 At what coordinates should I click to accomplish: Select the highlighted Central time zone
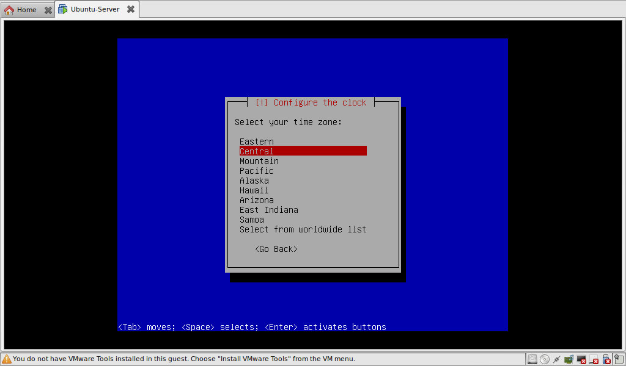click(x=303, y=151)
